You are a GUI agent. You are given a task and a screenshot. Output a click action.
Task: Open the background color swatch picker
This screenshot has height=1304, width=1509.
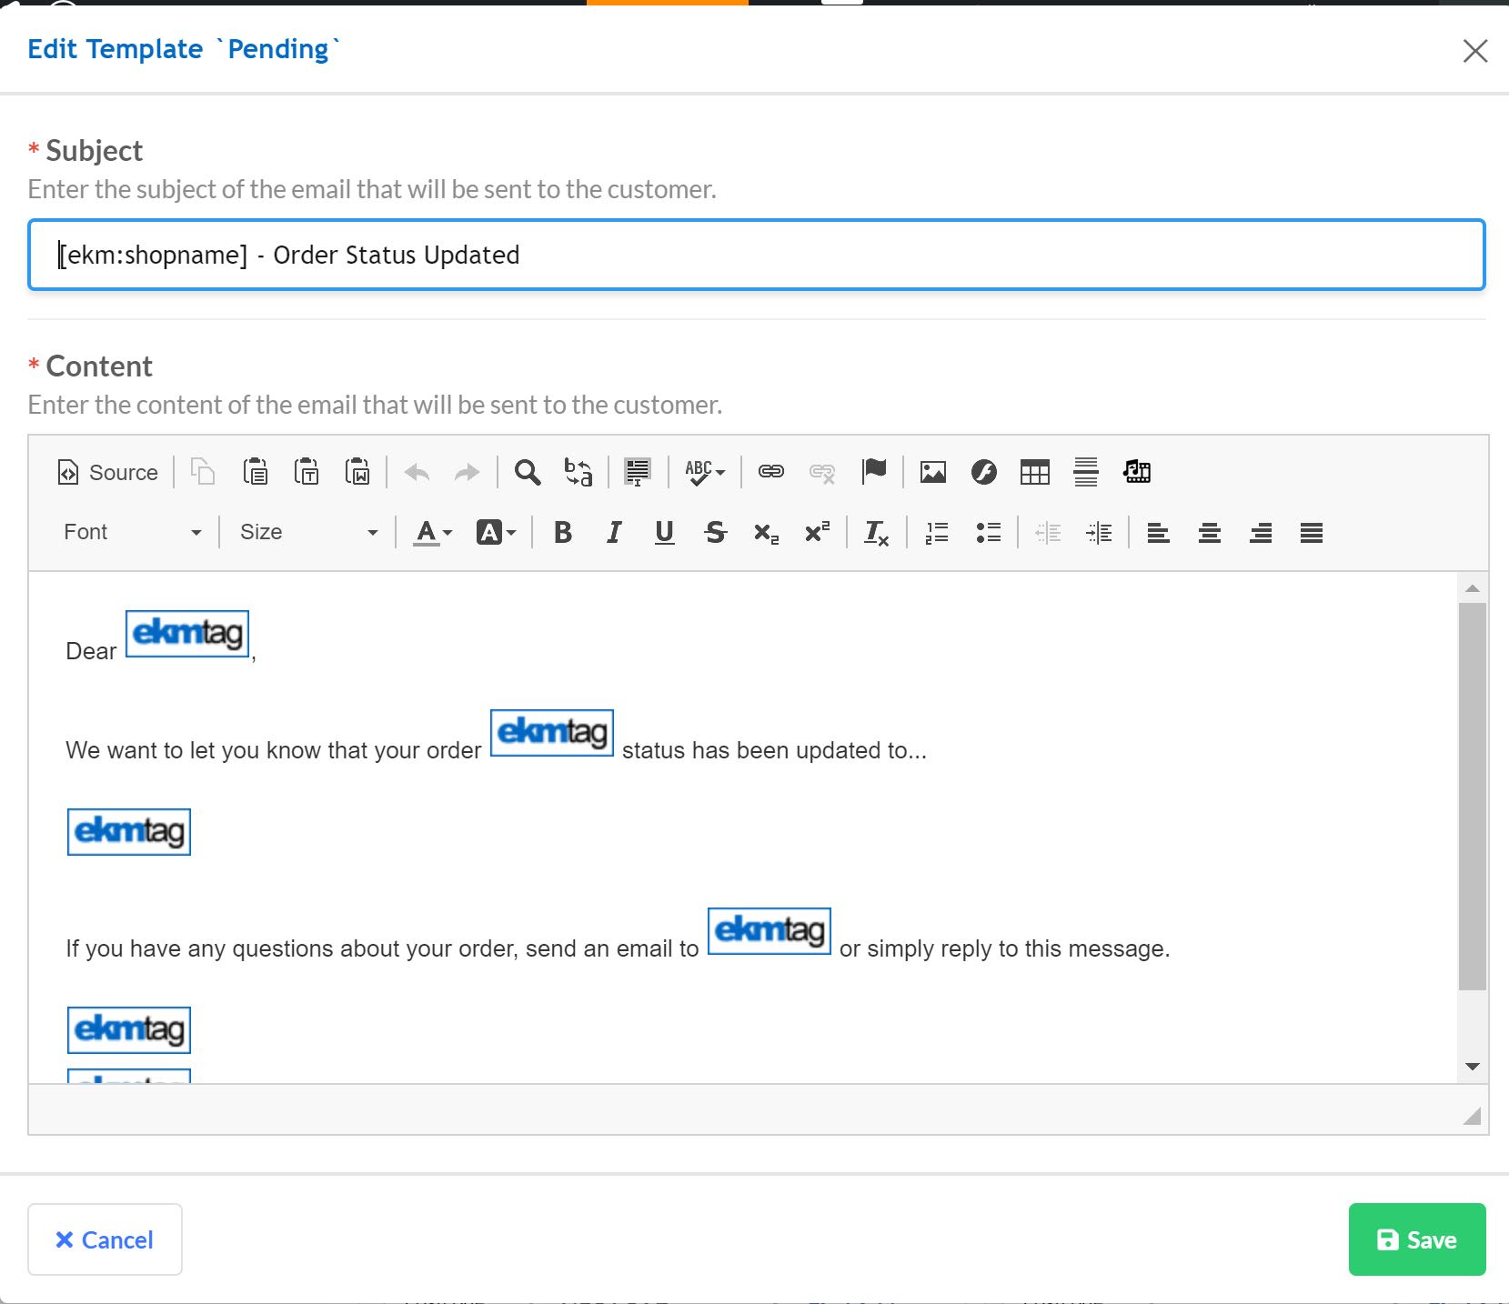coord(495,533)
